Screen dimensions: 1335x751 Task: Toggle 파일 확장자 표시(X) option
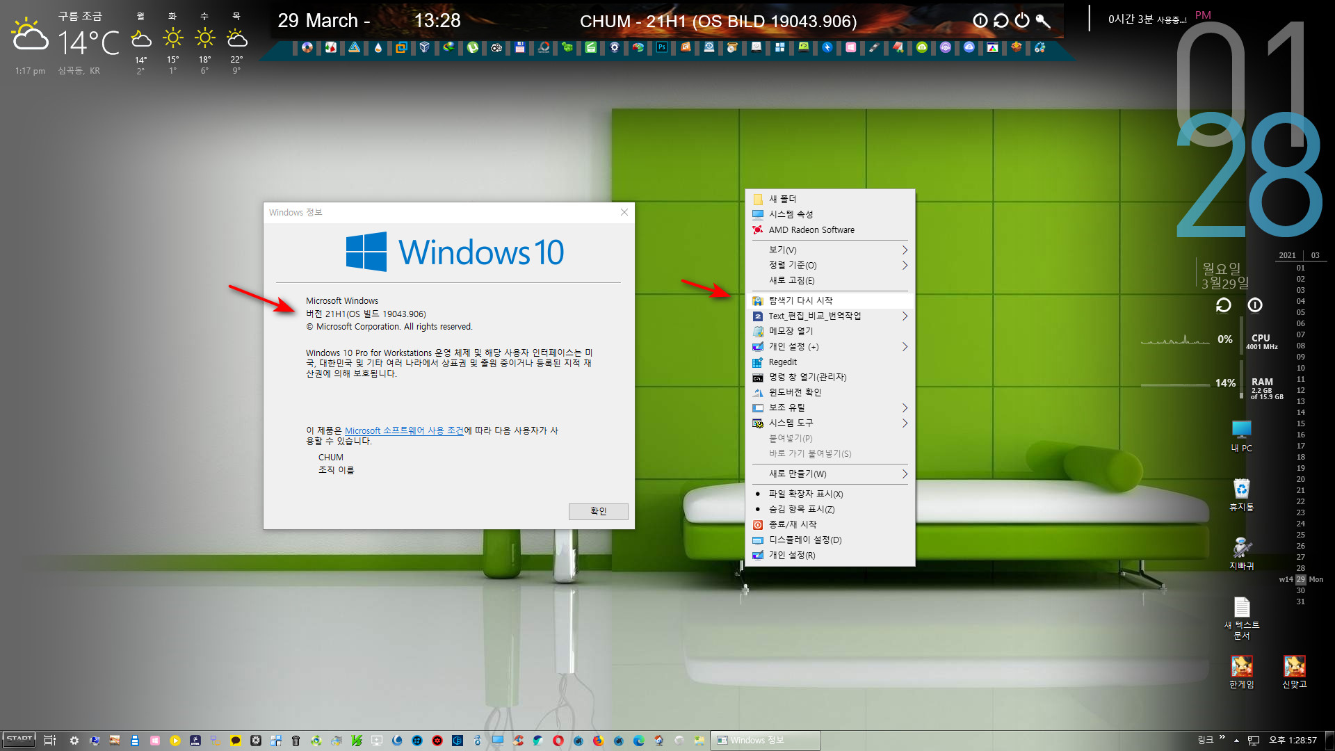coord(830,494)
